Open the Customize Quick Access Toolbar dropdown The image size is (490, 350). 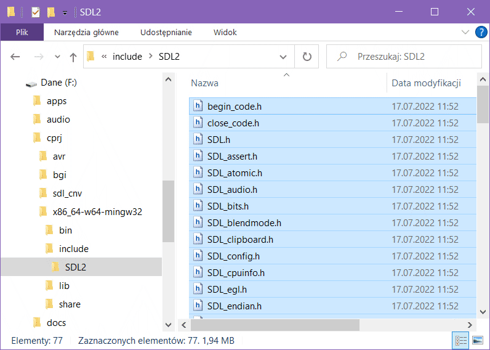(x=65, y=12)
